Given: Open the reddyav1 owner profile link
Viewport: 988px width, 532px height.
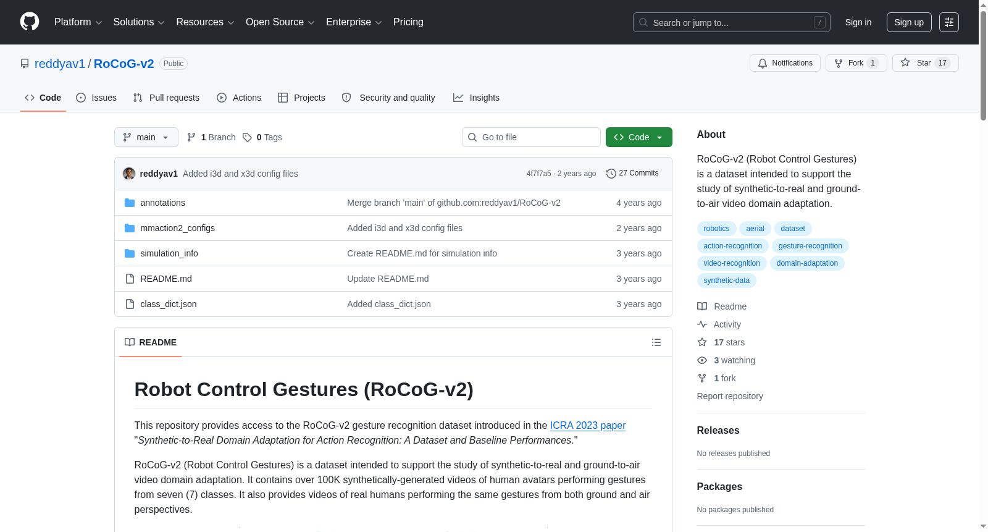Looking at the screenshot, I should tap(60, 64).
